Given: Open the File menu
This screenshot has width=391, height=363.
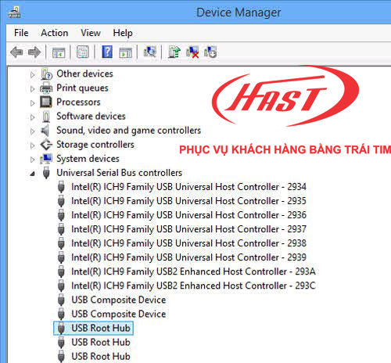Looking at the screenshot, I should 21,33.
